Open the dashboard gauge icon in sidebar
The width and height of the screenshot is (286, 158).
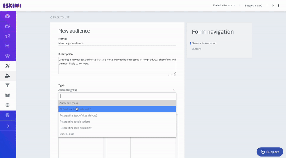(8, 16)
